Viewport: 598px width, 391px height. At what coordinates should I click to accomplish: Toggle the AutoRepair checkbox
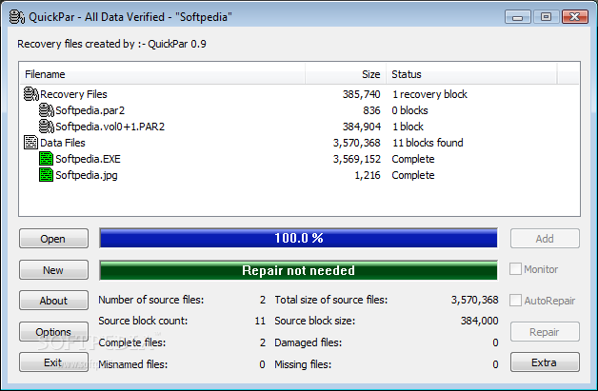[515, 301]
